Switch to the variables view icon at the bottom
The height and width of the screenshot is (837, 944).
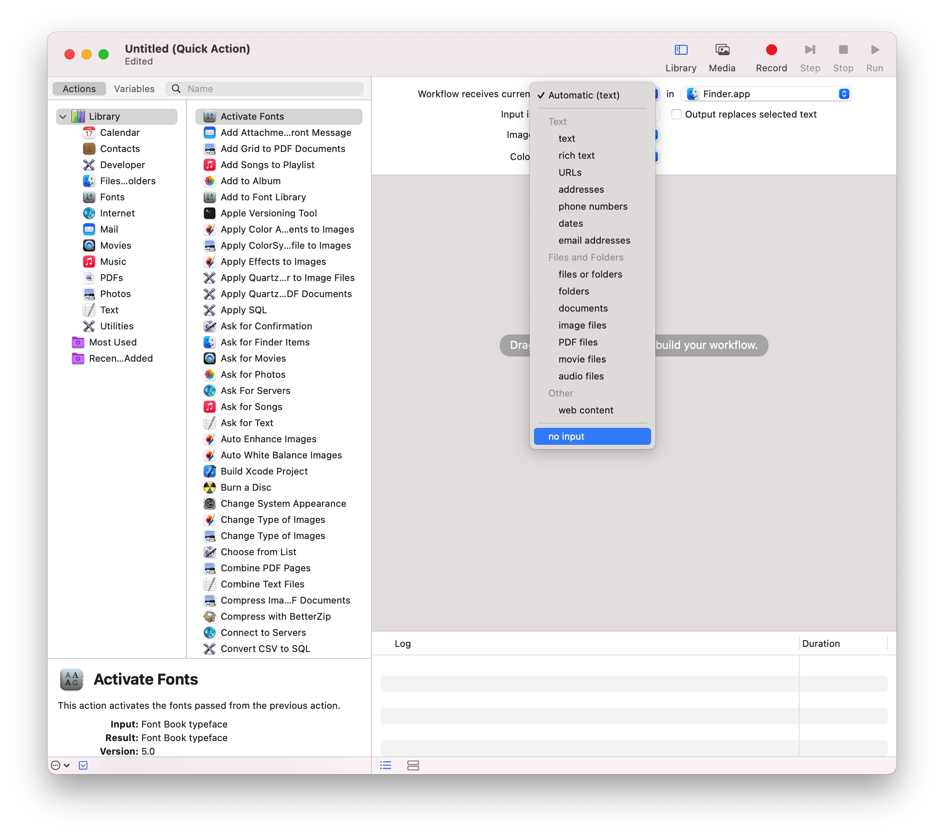coord(413,765)
